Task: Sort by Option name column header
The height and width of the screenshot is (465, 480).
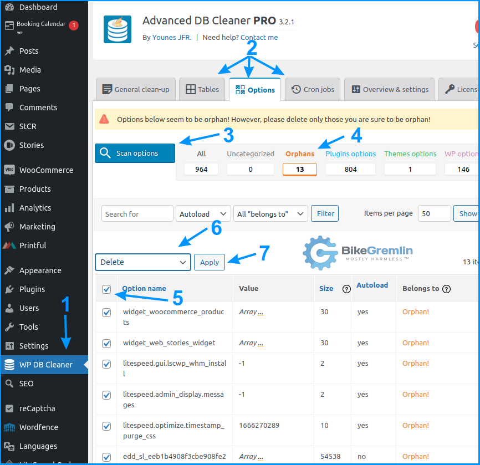Action: click(x=144, y=288)
